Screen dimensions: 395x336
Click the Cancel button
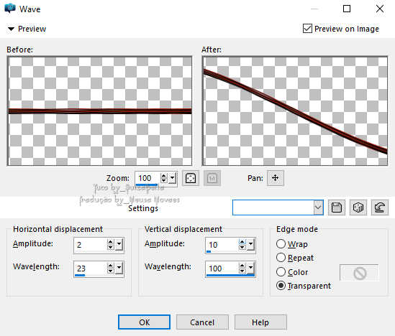point(202,322)
